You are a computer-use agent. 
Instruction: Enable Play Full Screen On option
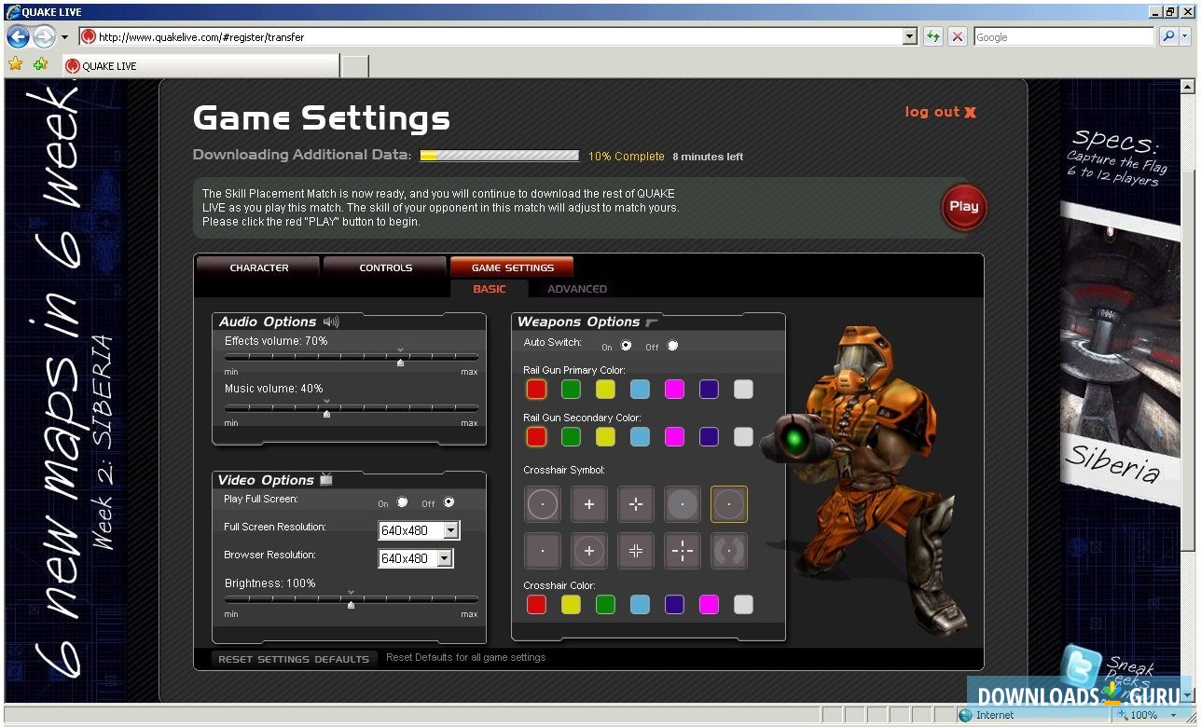[x=402, y=502]
